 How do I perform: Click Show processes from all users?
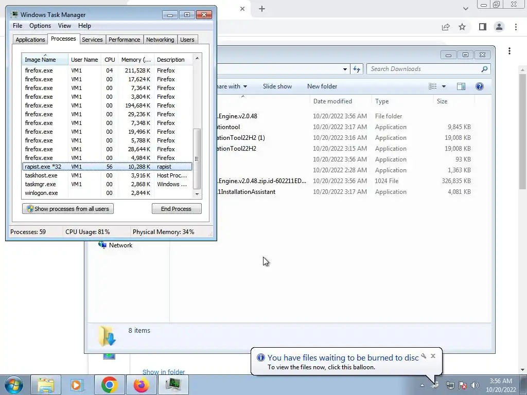click(68, 209)
